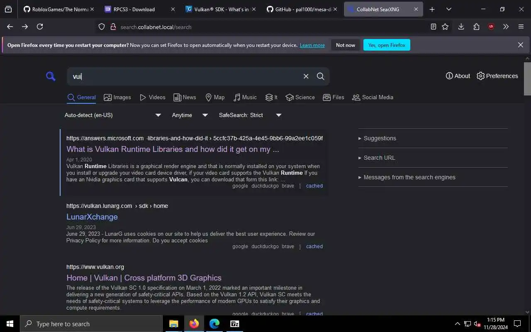
Task: Switch to News search category
Action: (x=185, y=97)
